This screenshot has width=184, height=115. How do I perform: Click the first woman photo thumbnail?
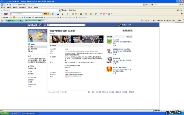coord(55,39)
